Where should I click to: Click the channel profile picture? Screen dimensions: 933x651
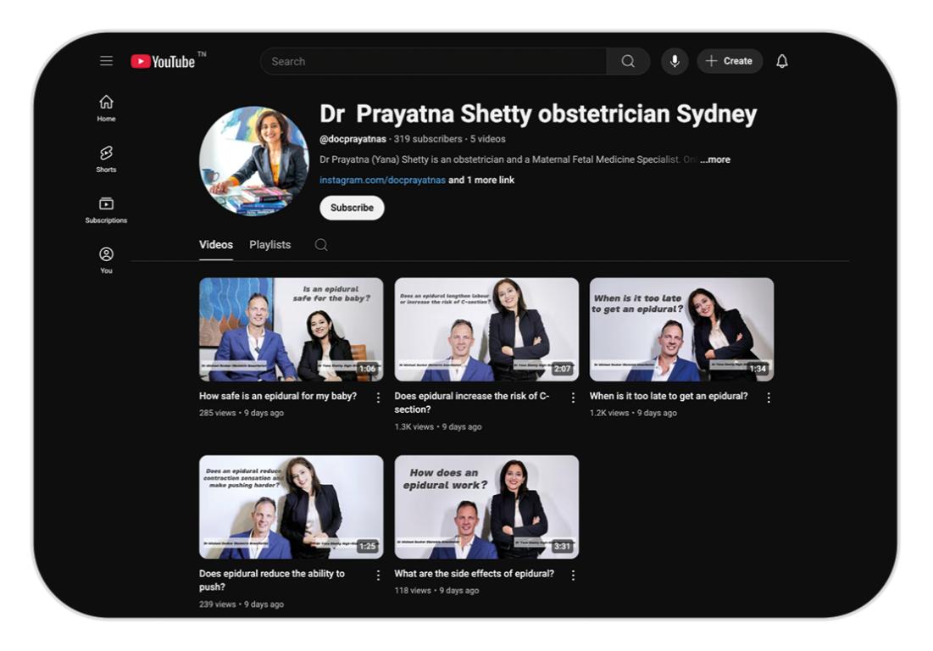(x=254, y=161)
